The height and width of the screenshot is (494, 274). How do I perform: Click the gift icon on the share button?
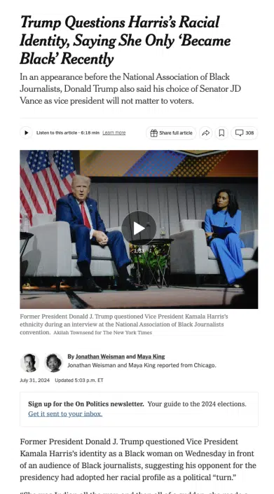(153, 133)
